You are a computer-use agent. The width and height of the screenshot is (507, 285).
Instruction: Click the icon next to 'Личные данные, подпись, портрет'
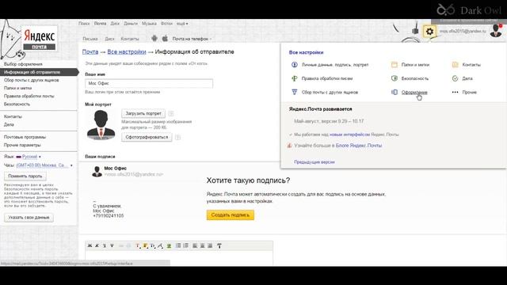point(294,65)
